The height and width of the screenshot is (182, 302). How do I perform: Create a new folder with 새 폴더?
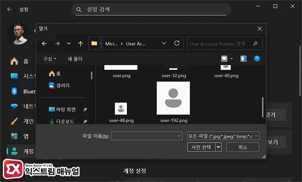[x=75, y=59]
